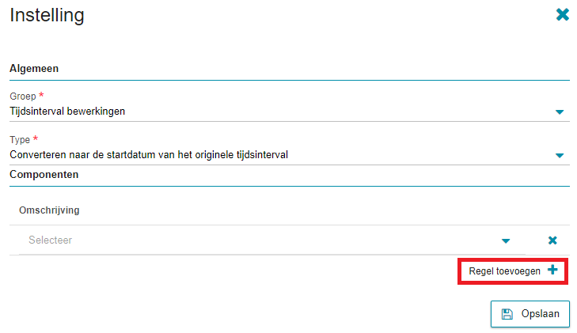Click the Instelling dialog title
The image size is (577, 333).
(x=47, y=16)
